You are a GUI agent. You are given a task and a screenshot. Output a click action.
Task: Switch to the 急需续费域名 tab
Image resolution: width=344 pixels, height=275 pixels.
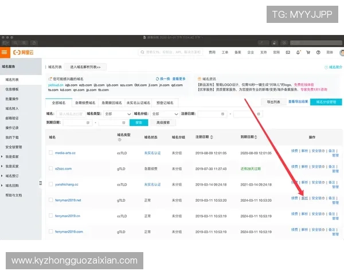pos(85,103)
